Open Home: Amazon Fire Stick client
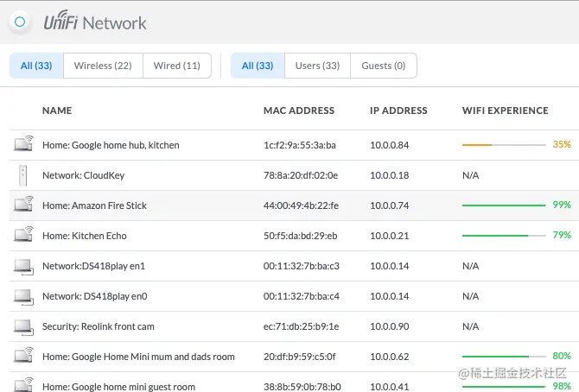 (94, 205)
